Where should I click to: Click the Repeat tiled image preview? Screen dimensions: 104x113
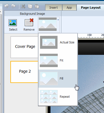(49, 97)
